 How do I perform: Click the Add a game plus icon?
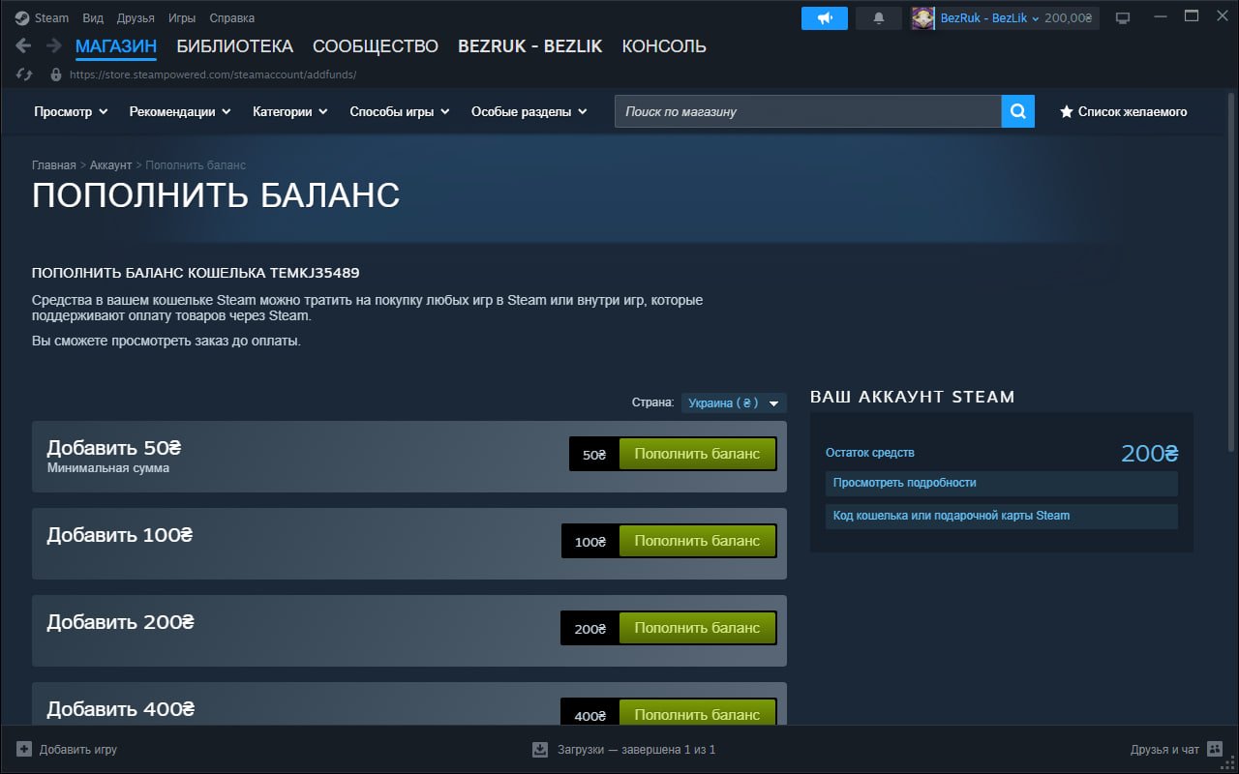(x=24, y=749)
